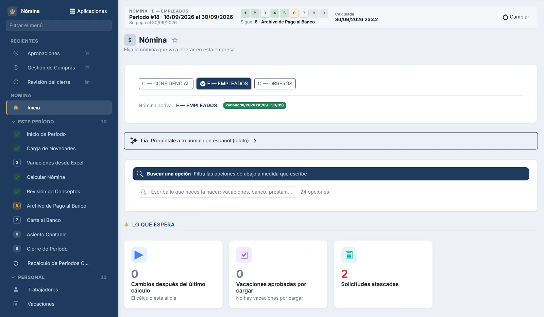This screenshot has height=317, width=544.
Task: Click calculator icon beside Revisión del cierre
Action: [87, 82]
